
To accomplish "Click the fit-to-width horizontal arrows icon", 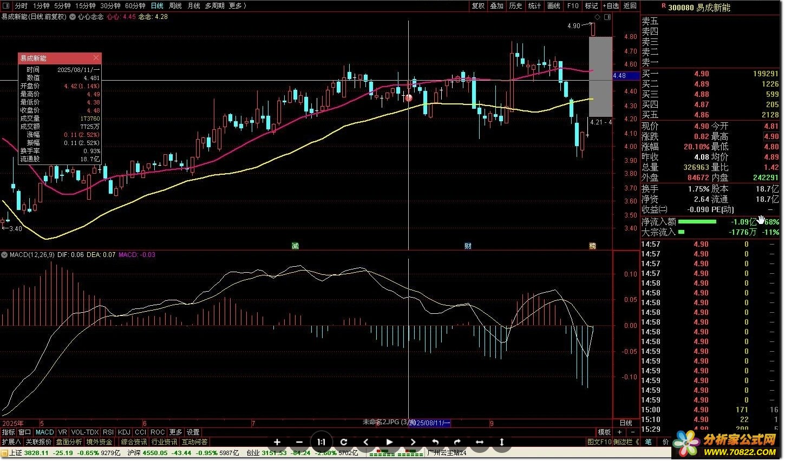I will (479, 442).
